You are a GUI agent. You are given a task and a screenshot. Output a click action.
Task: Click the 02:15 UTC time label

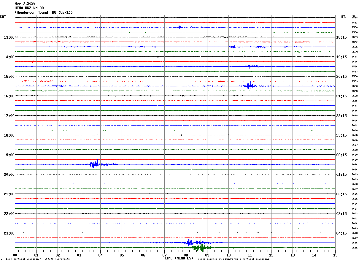(x=341, y=194)
